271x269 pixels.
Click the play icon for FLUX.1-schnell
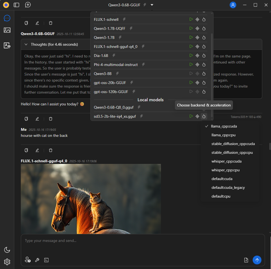pyautogui.click(x=191, y=19)
